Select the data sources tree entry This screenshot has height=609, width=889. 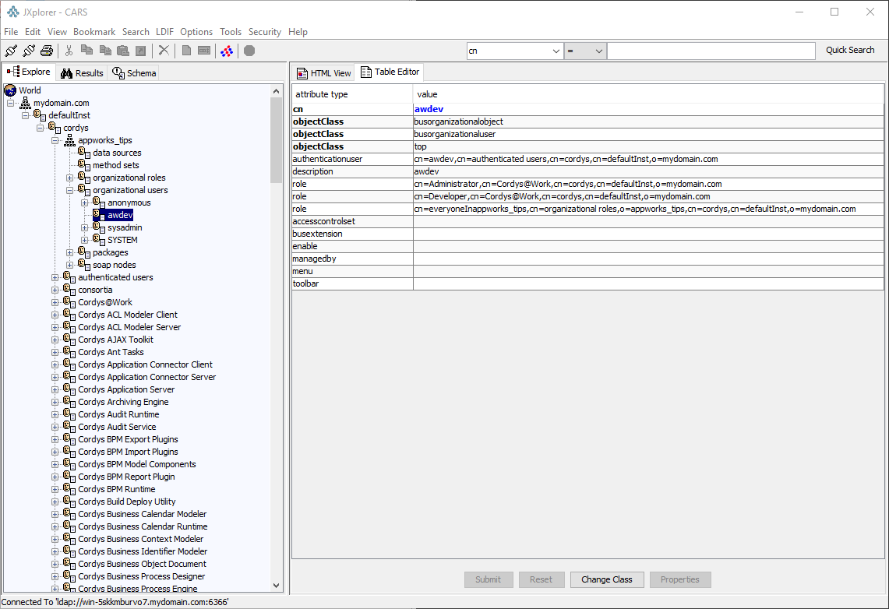click(x=117, y=153)
